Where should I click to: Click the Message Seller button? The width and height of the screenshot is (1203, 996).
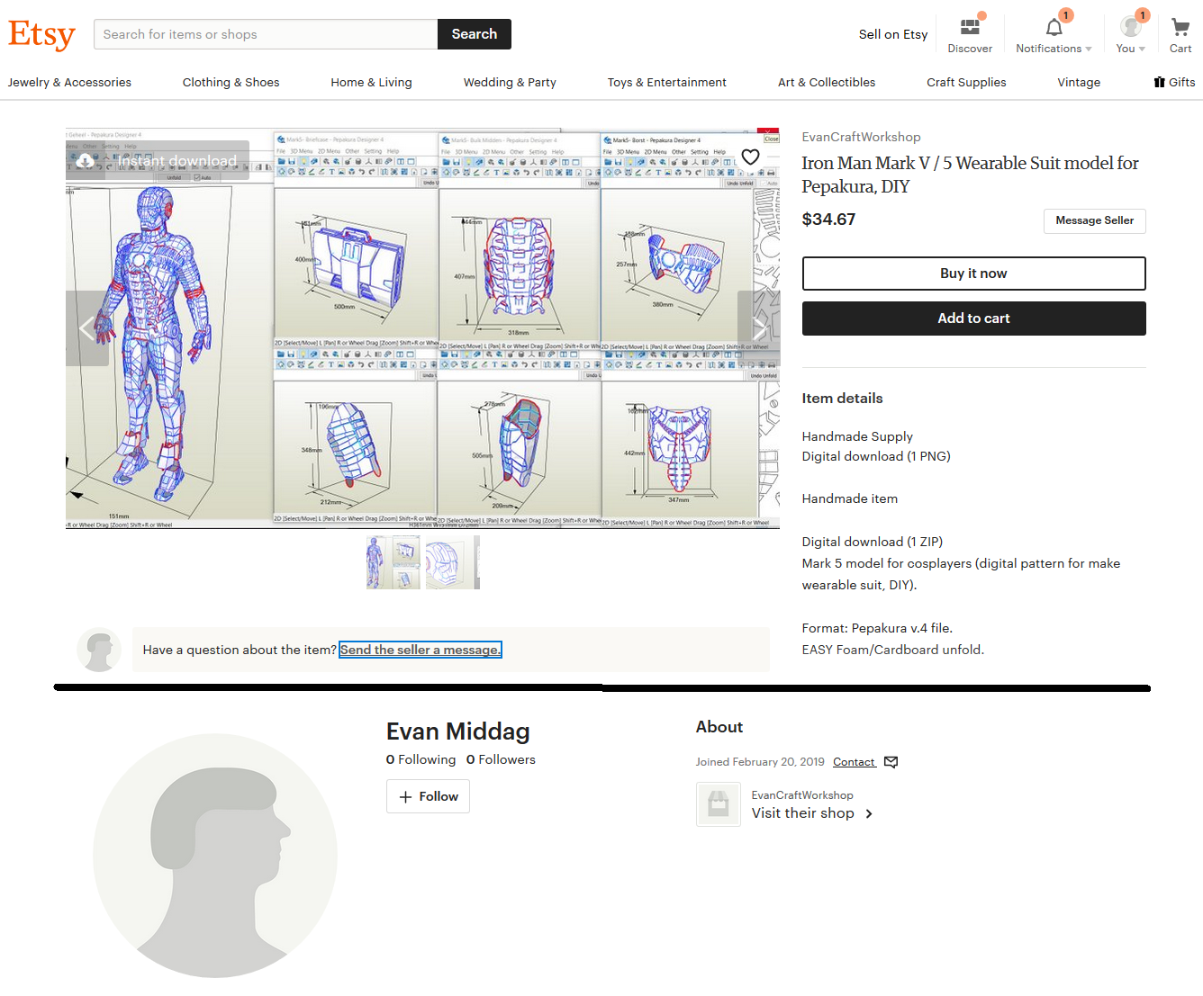click(x=1095, y=220)
